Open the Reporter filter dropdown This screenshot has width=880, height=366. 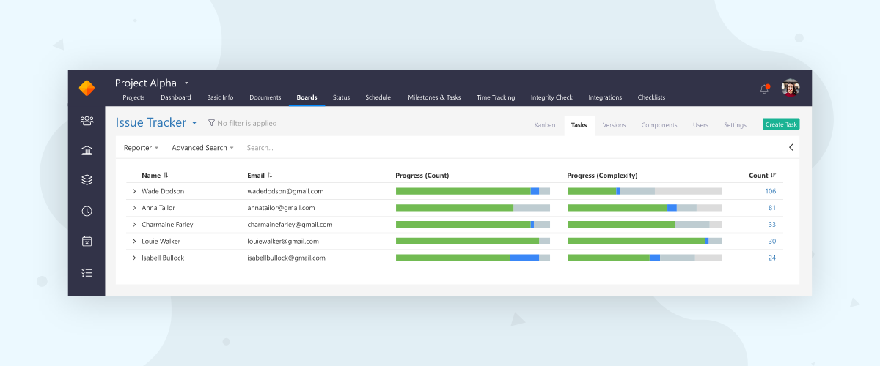pos(141,148)
